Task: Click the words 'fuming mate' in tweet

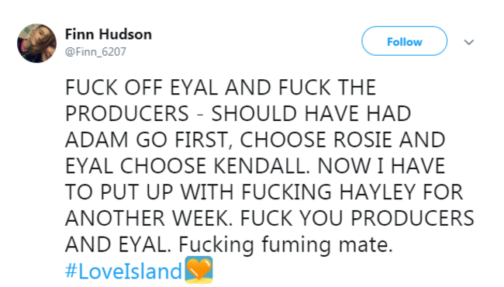Action: click(x=327, y=245)
